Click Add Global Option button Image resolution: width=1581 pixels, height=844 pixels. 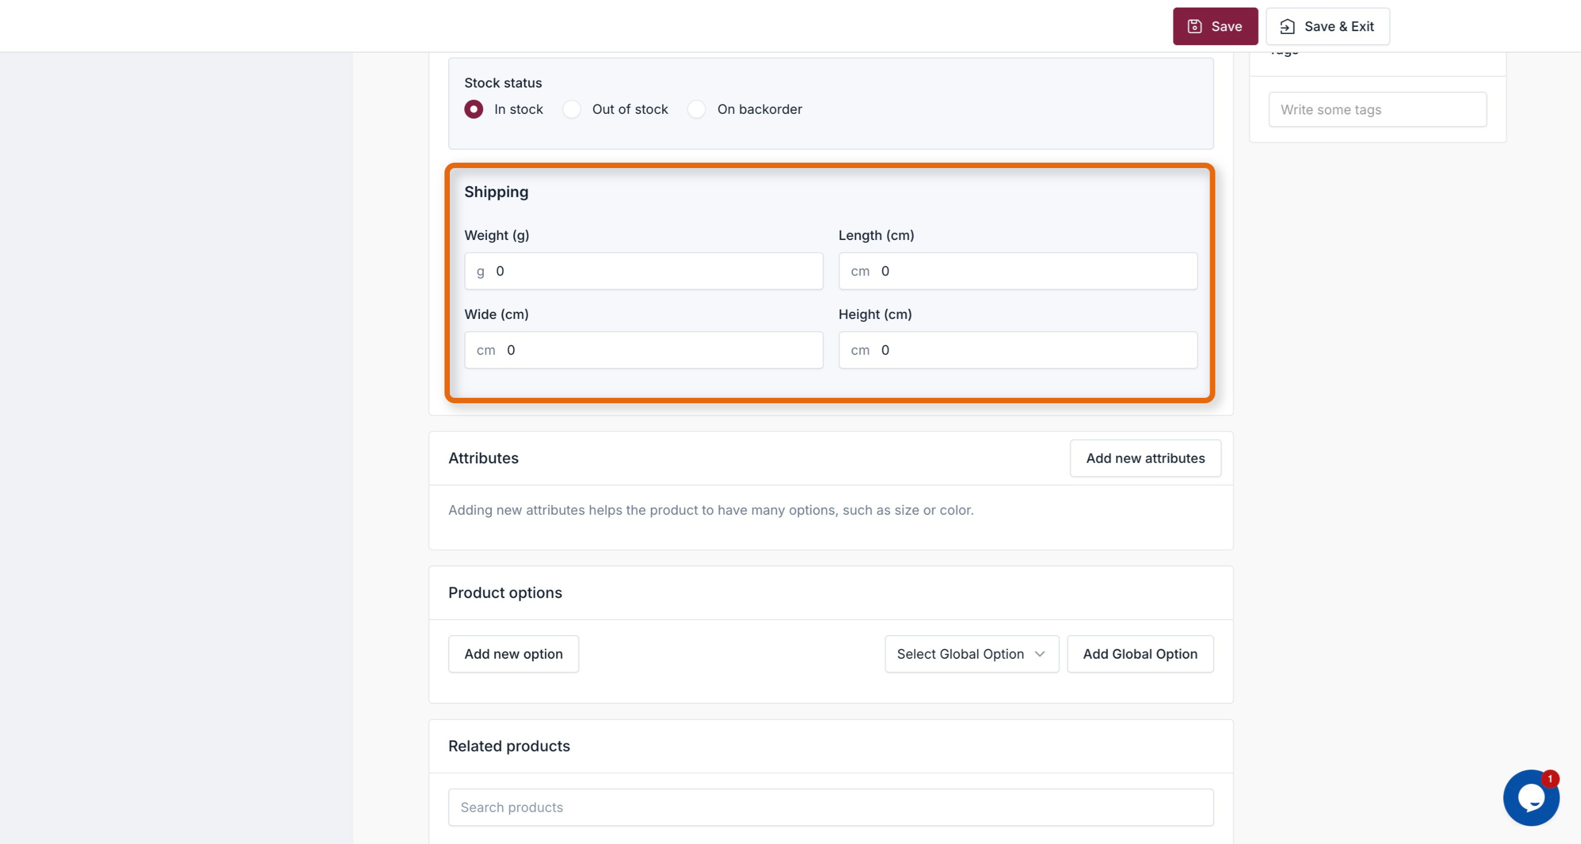1140,654
